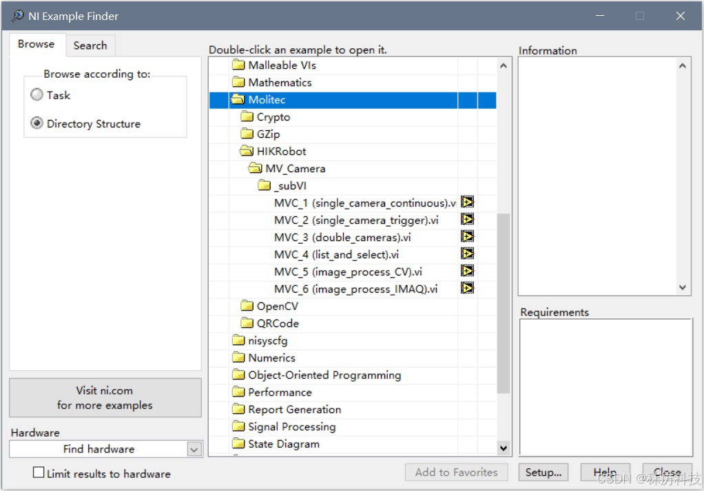
Task: Click the open HIKRobot folder icon
Action: coord(247,152)
